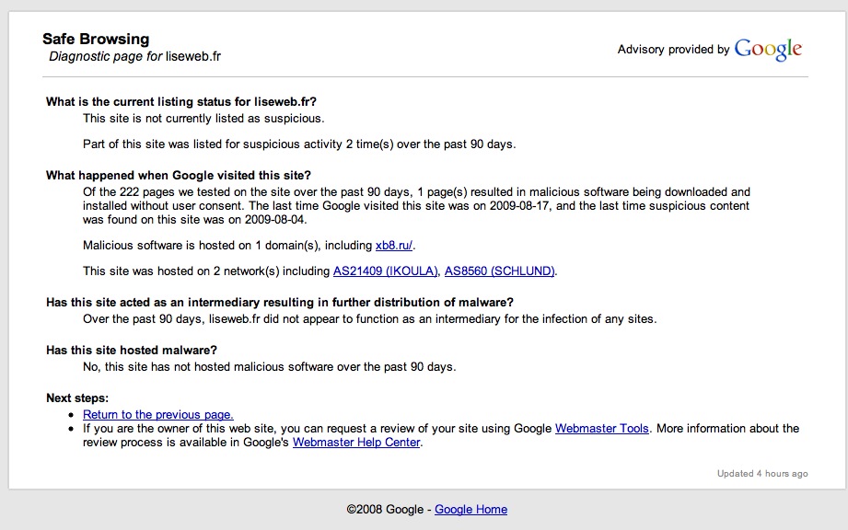Click the 'Next steps:' heading
The width and height of the screenshot is (848, 530).
(x=77, y=397)
